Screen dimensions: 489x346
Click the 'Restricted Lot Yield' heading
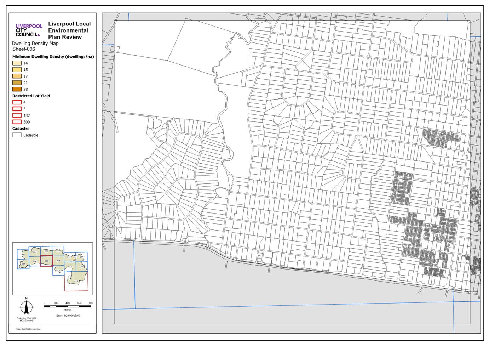point(31,96)
